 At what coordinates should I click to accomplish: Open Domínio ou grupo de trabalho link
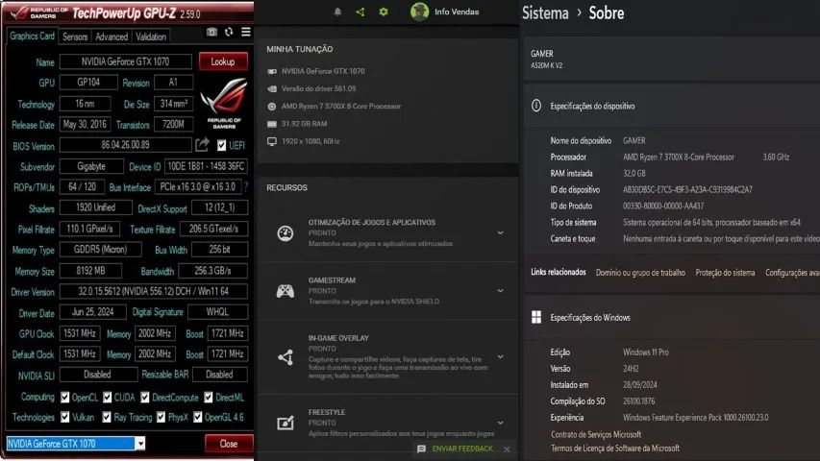coord(640,273)
